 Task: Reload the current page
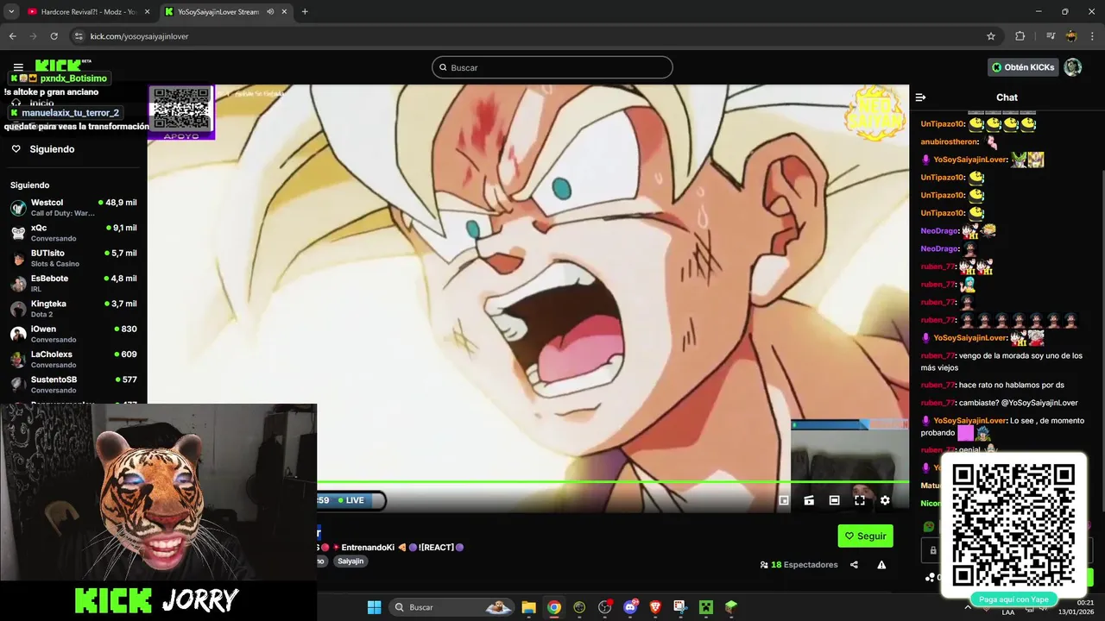click(x=54, y=36)
